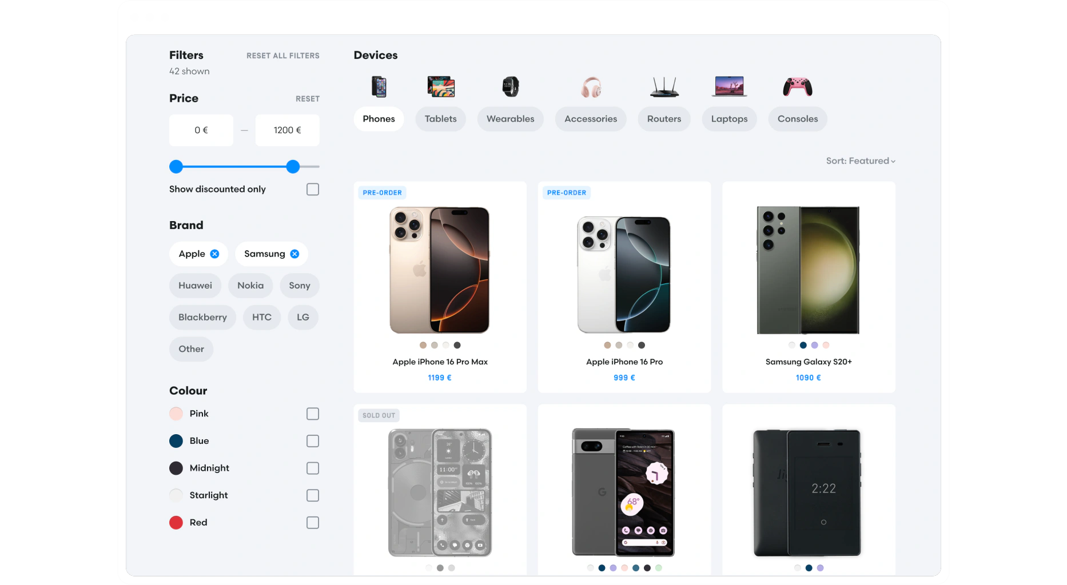Viewport: 1067px width, 585px height.
Task: Remove the Samsung brand filter with its X
Action: tap(294, 254)
